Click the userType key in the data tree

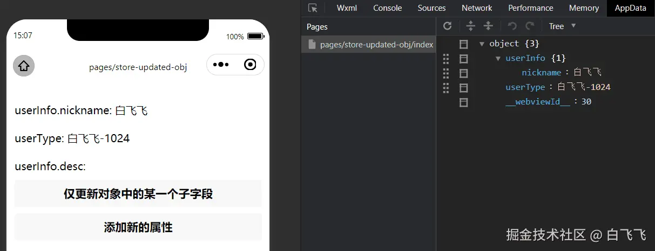click(x=525, y=87)
